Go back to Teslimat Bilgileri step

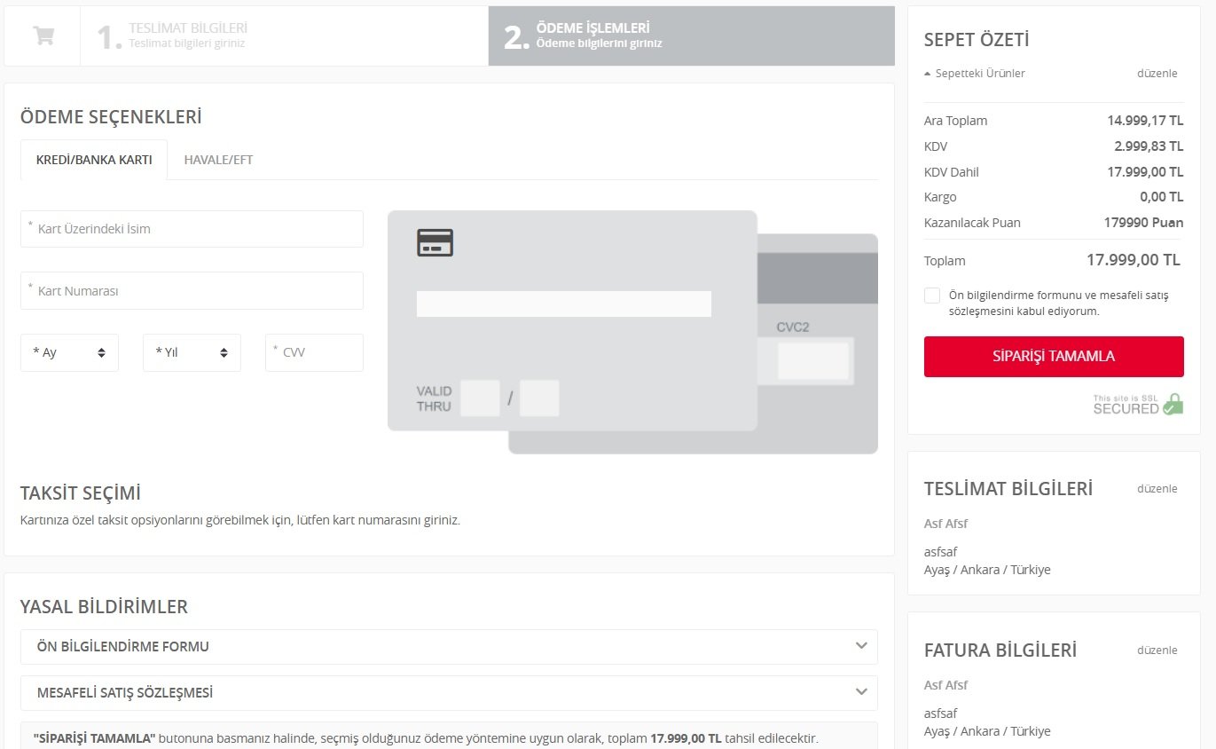click(187, 35)
